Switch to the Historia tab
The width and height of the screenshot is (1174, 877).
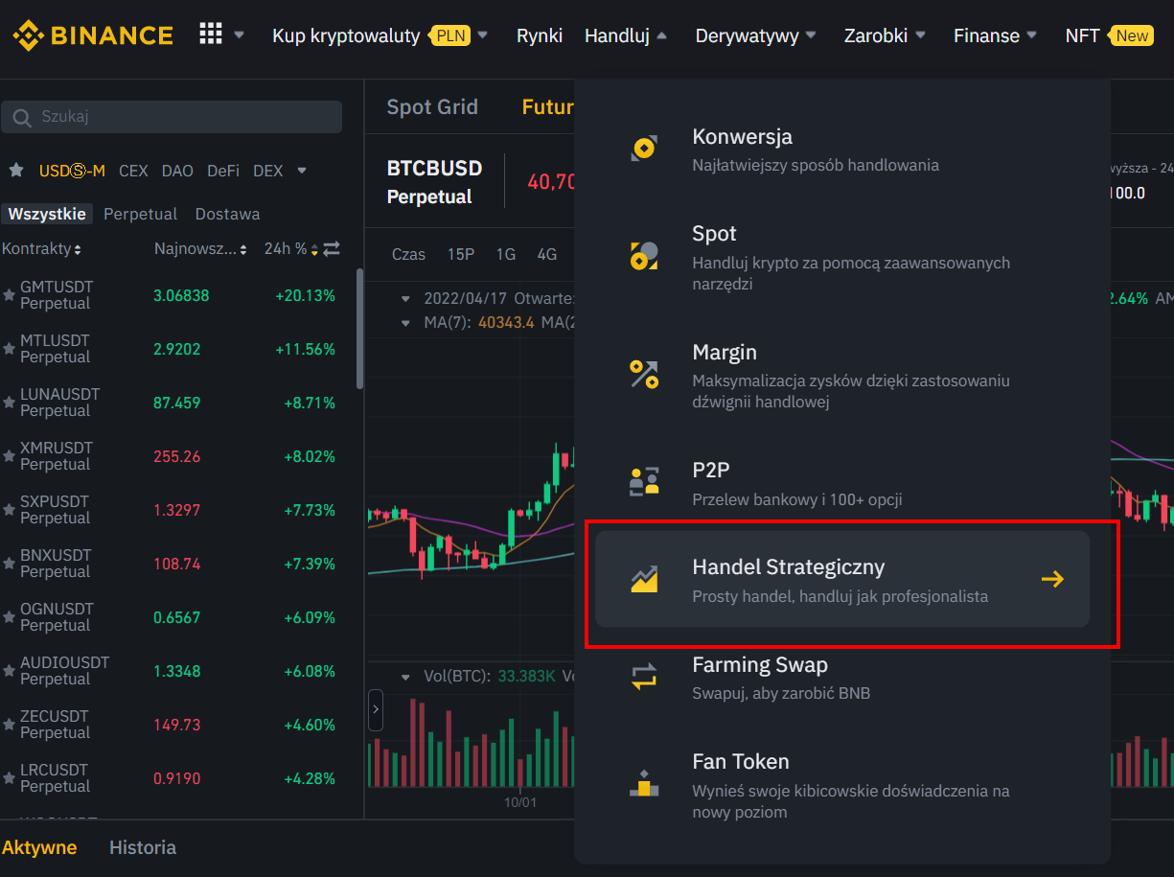coord(143,847)
